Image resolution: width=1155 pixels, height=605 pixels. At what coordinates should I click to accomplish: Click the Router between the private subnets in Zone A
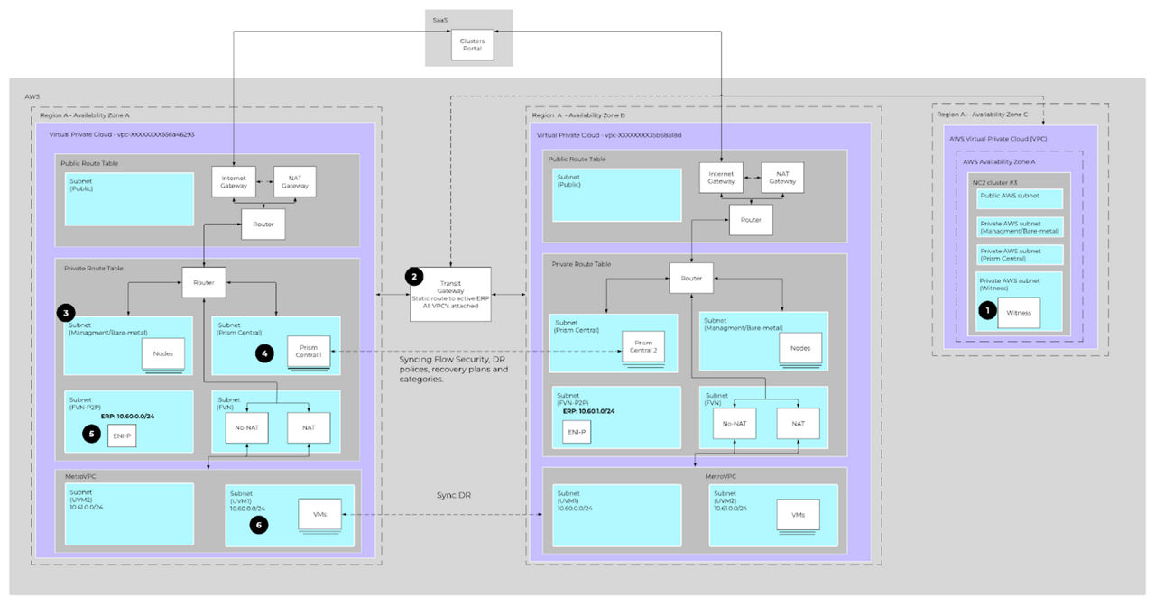point(204,283)
